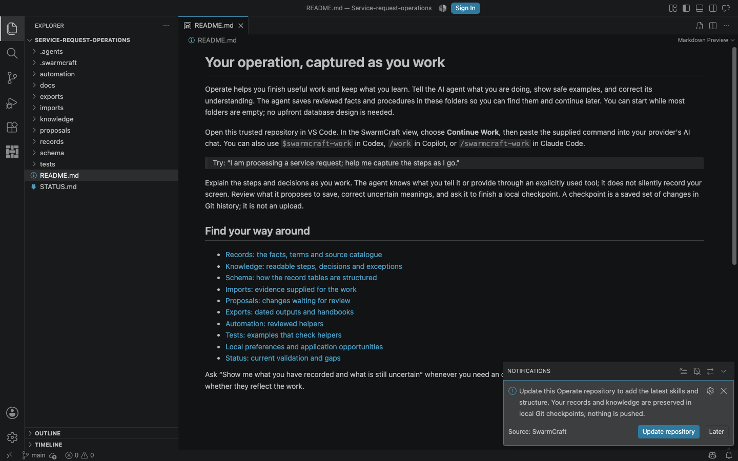This screenshot has height=461, width=738.
Task: Click errors and warnings count
Action: [x=79, y=455]
